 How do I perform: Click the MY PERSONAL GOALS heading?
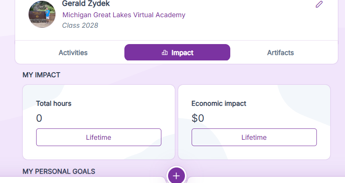59,171
